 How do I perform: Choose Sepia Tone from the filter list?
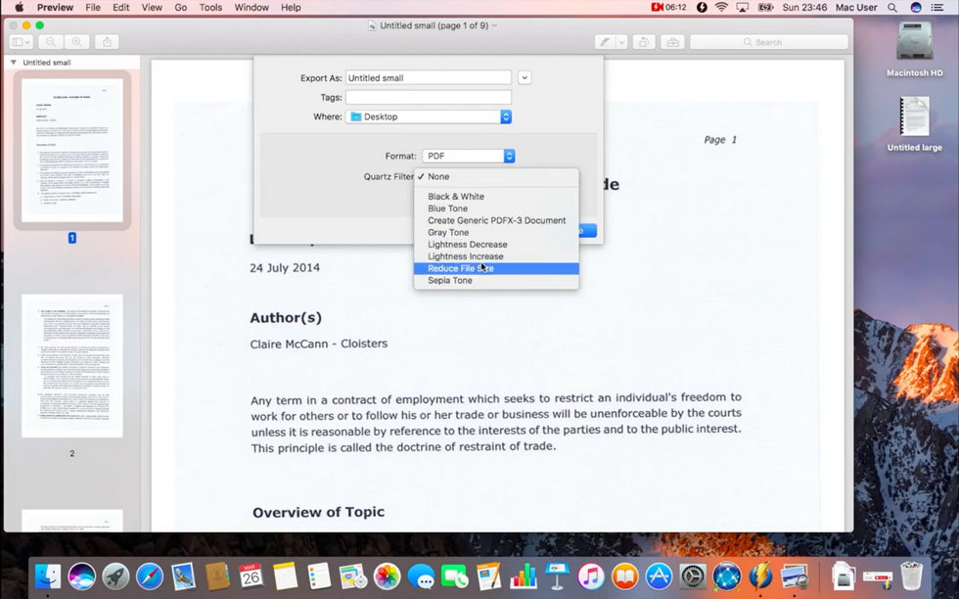(449, 280)
